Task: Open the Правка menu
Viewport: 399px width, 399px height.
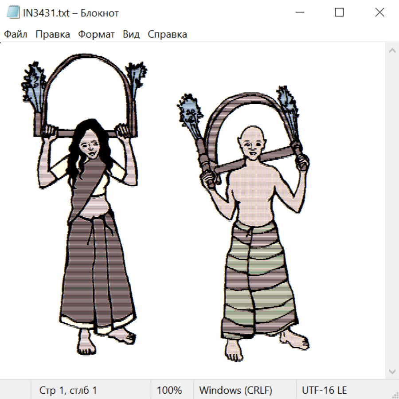Action: (x=53, y=35)
